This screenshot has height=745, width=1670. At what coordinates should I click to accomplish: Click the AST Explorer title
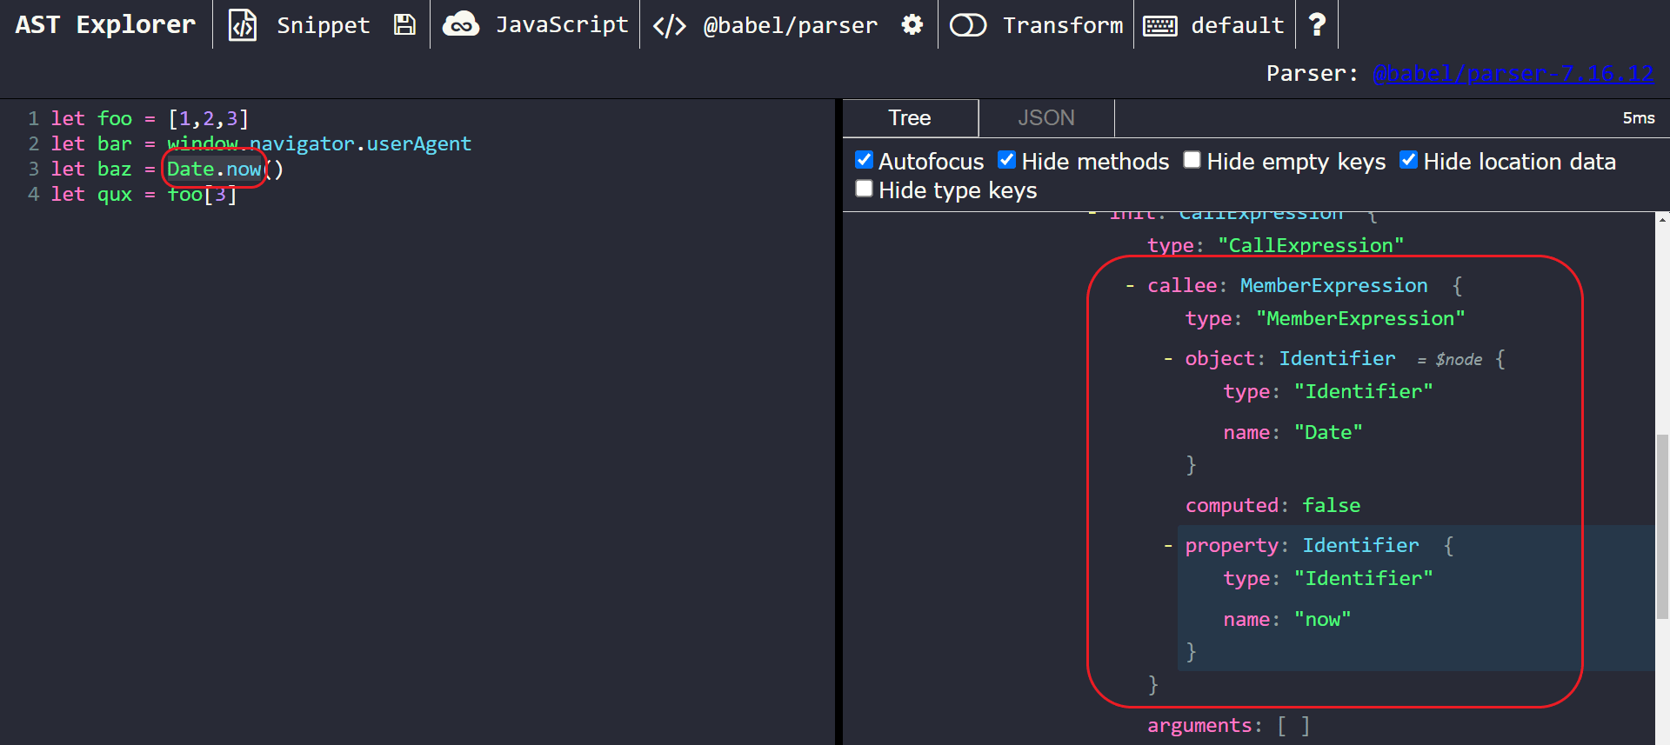point(105,24)
